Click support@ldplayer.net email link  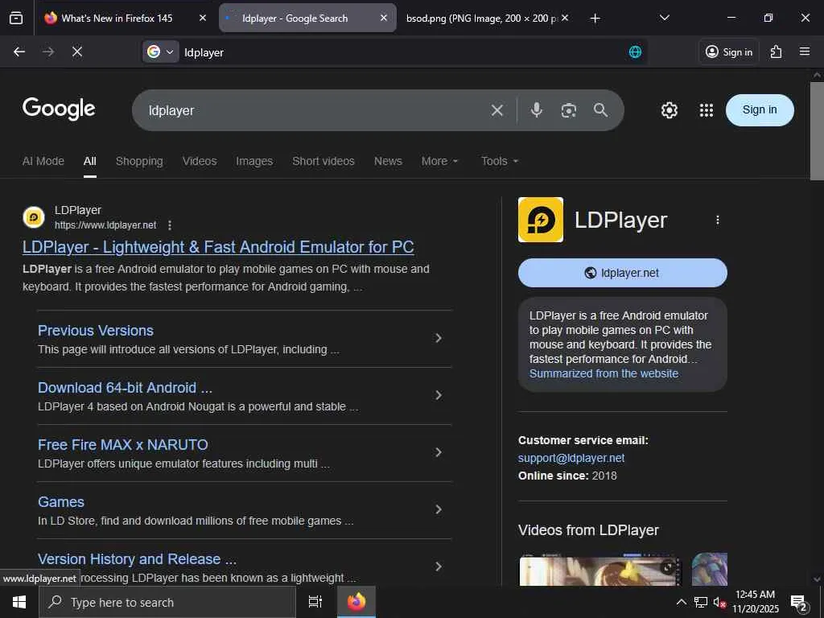571,458
